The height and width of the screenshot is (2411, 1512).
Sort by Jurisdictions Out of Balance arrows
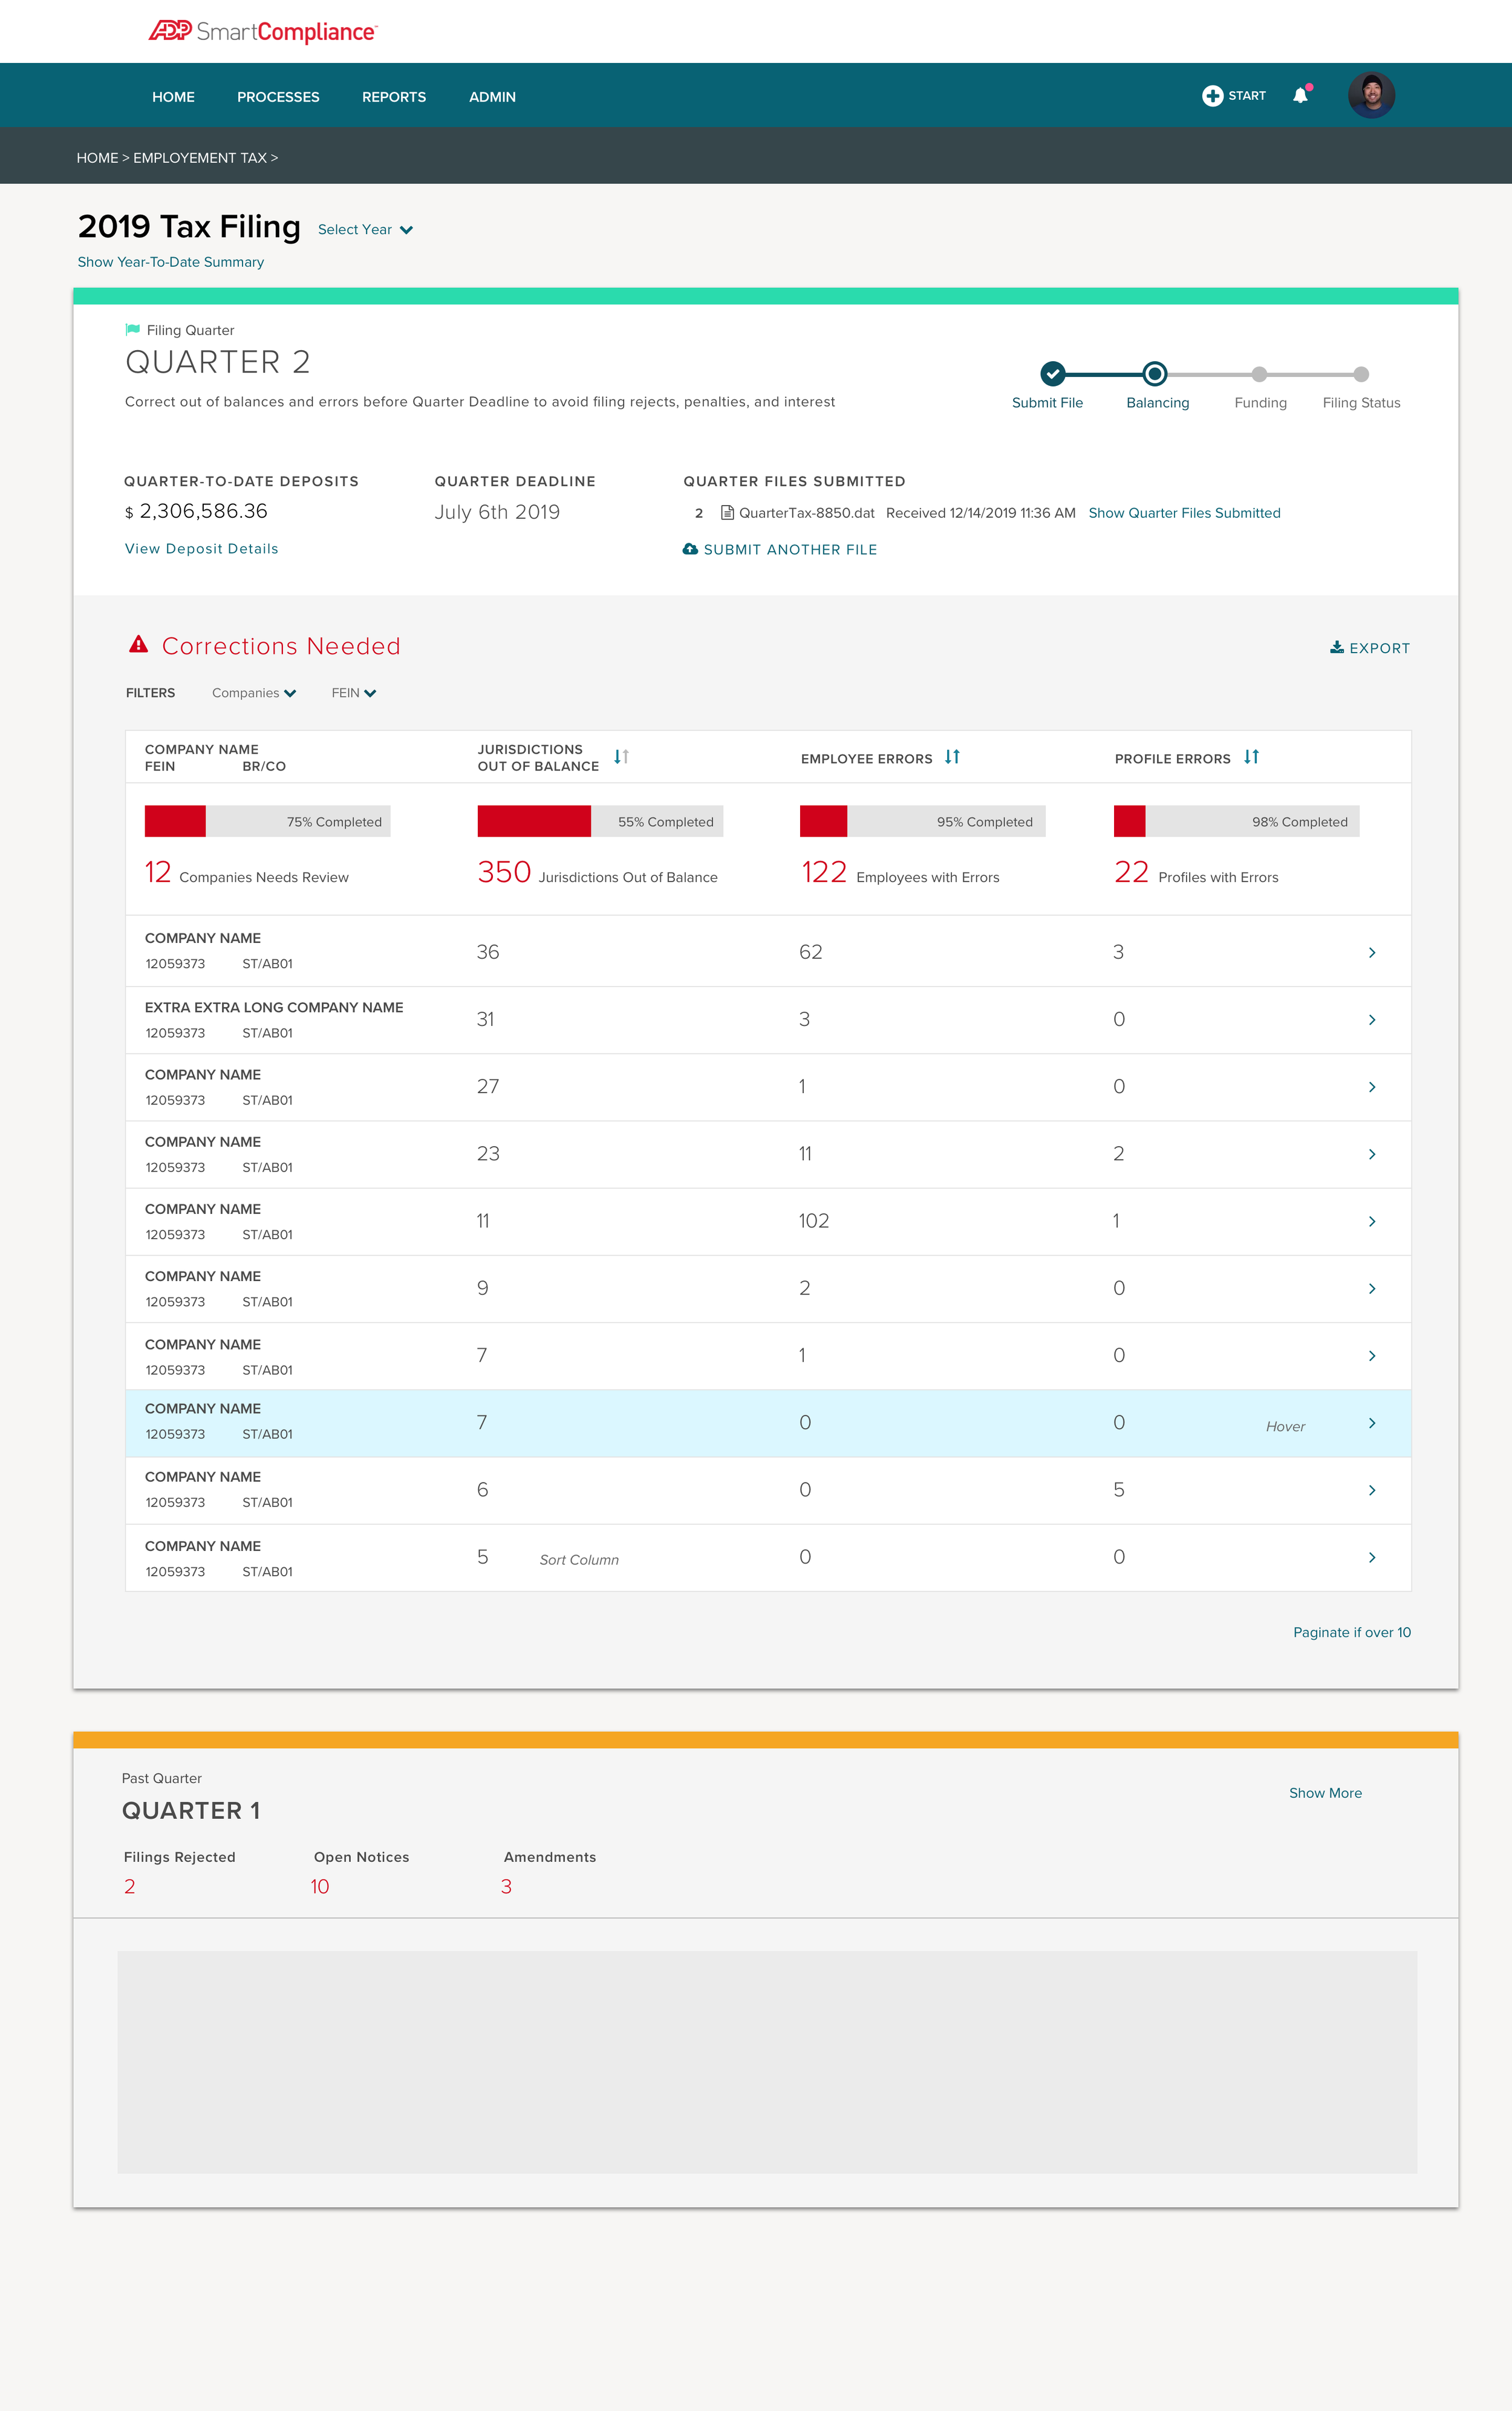click(621, 757)
